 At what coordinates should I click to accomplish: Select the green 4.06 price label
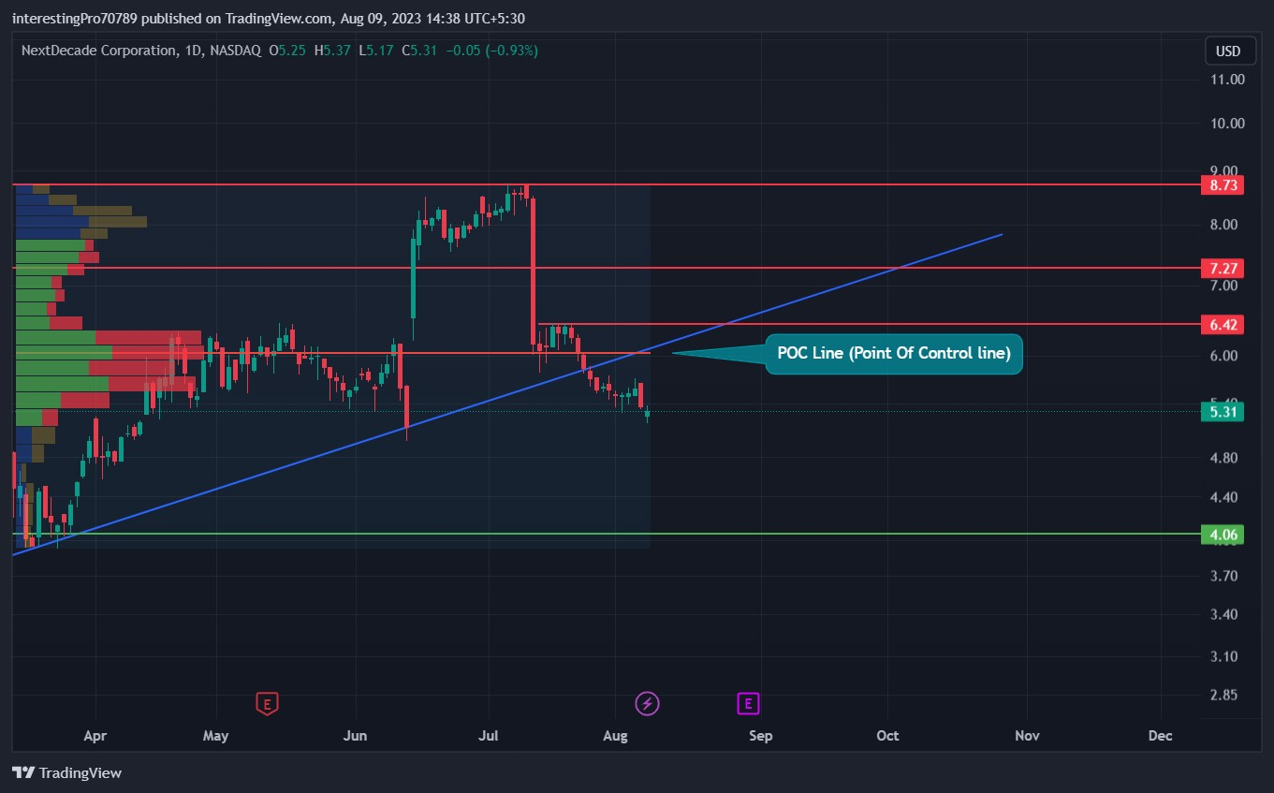[1224, 536]
